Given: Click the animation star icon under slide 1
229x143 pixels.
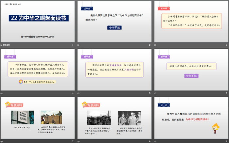Looking at the screenshot, I should pyautogui.click(x=2, y=45).
